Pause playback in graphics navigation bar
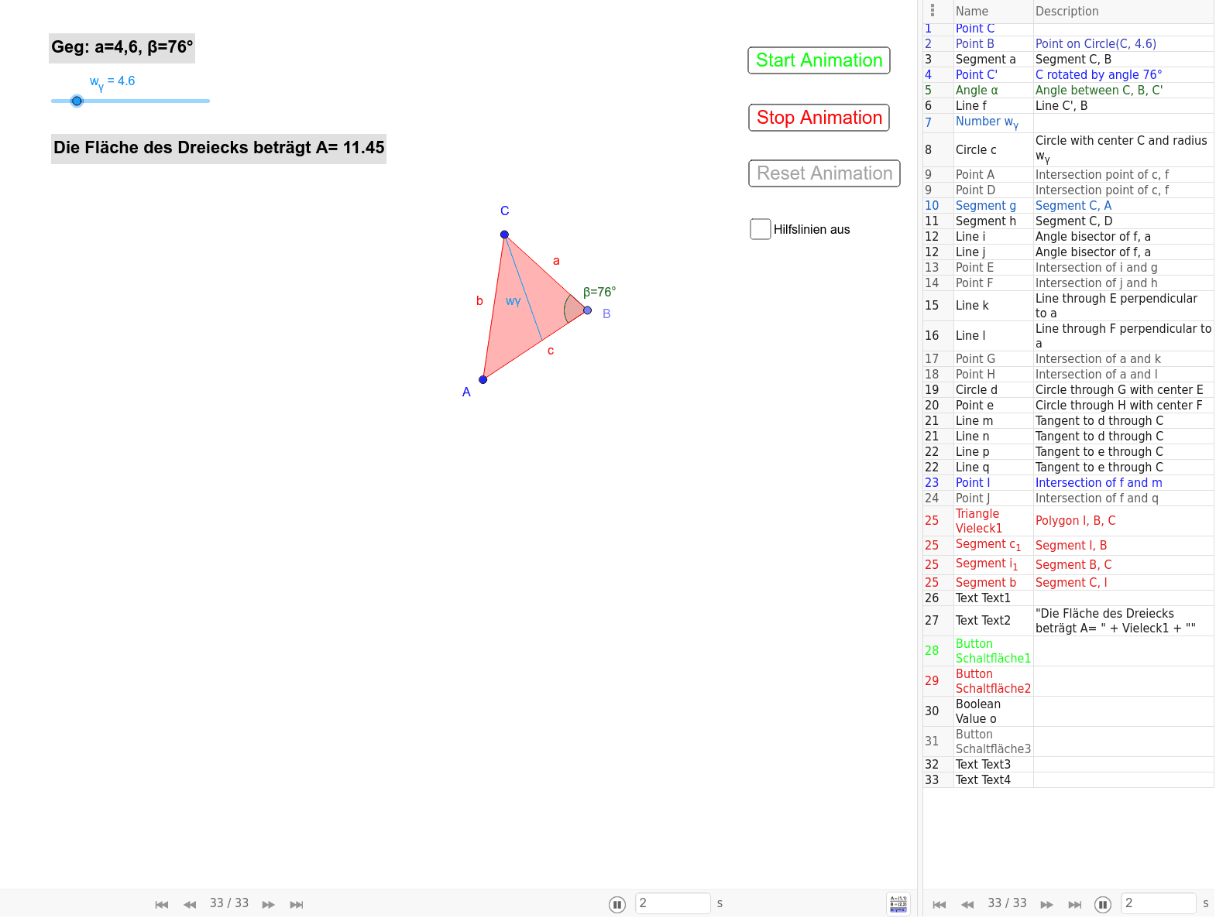The height and width of the screenshot is (918, 1216). click(x=617, y=904)
